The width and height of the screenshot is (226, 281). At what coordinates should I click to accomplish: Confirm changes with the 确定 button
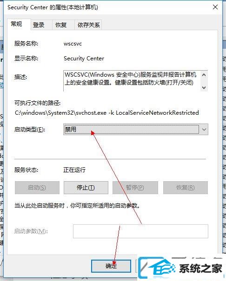pyautogui.click(x=111, y=266)
